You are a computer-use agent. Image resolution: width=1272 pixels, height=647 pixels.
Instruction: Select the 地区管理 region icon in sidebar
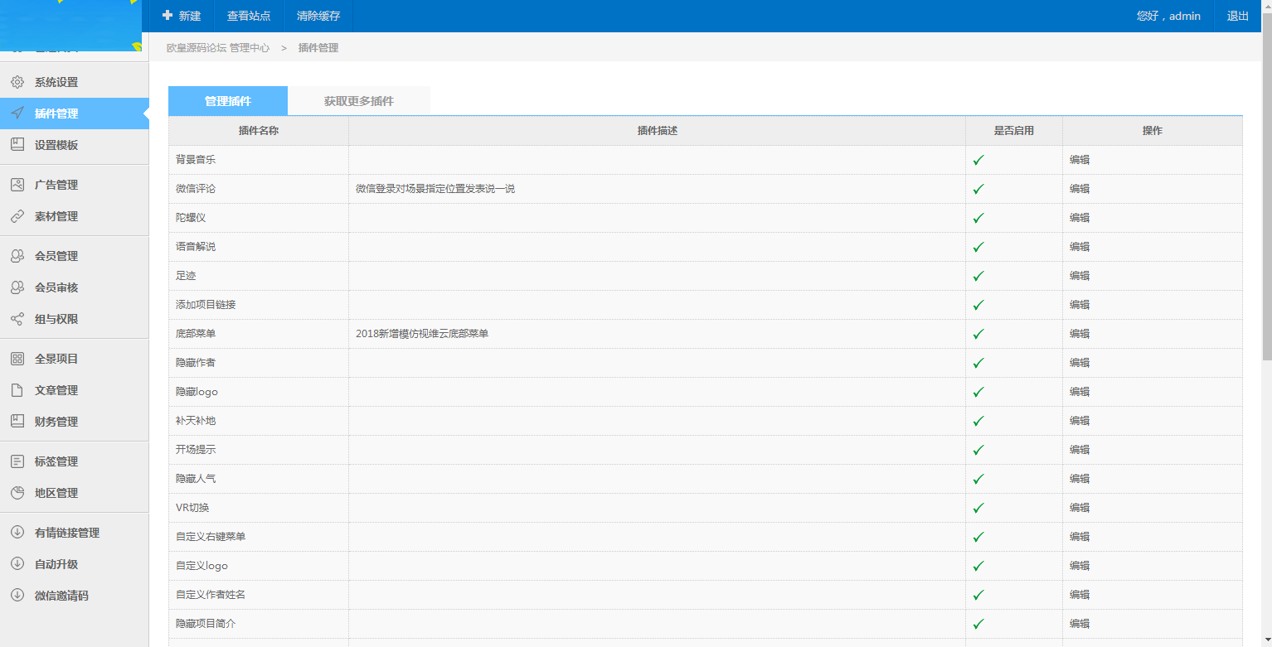click(17, 492)
